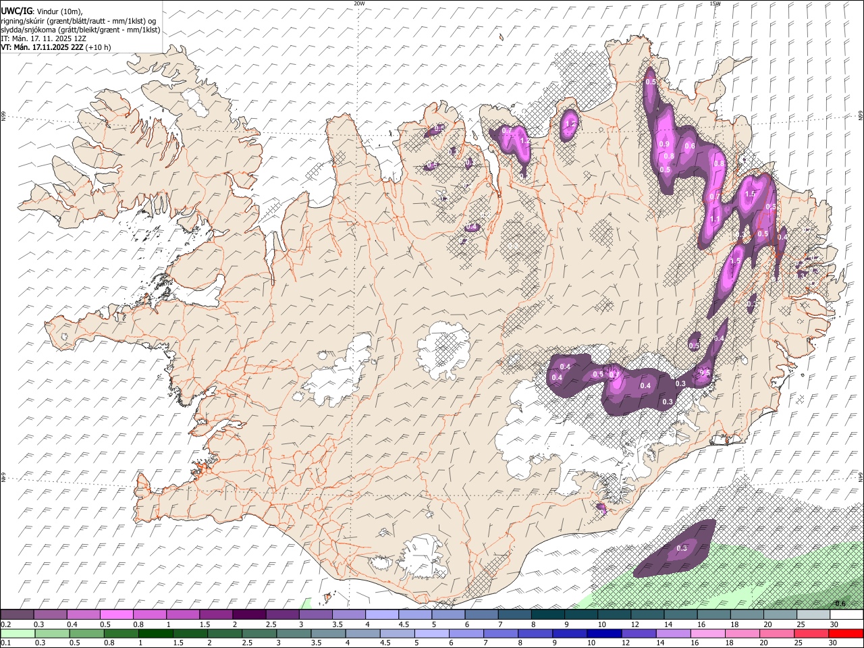
Task: Click the 0.2 label under the top legend row
Action: click(x=6, y=624)
